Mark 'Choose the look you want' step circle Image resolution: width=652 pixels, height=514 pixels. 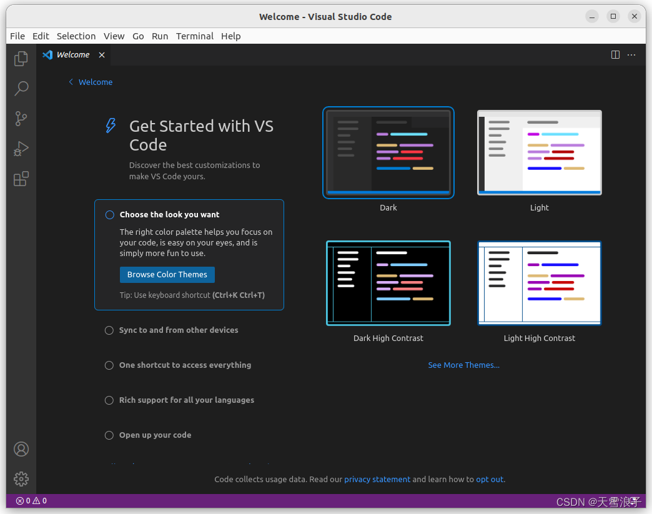(110, 215)
